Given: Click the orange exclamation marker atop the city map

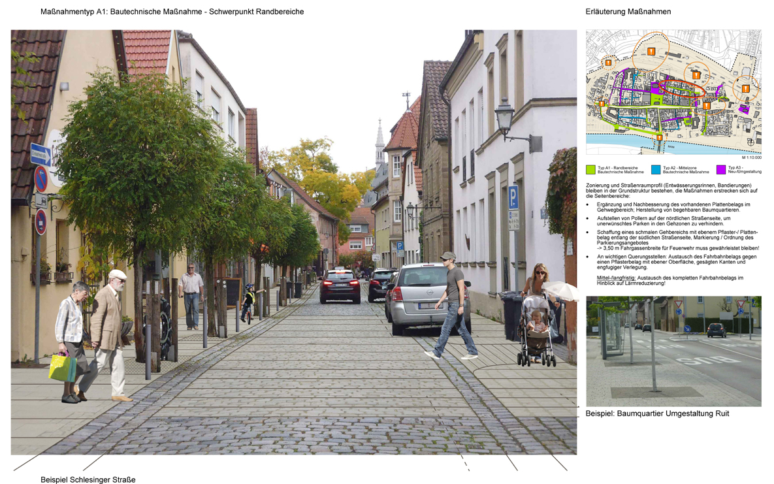Looking at the screenshot, I should 651,51.
